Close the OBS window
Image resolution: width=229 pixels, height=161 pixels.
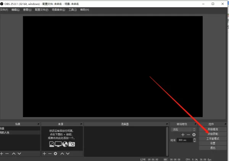(x=223, y=4)
